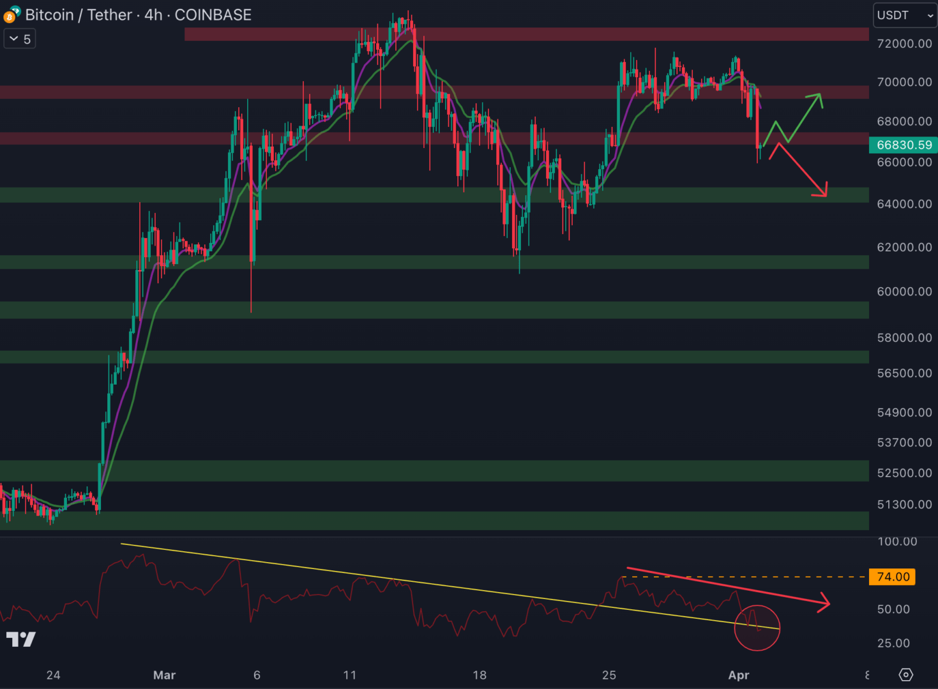Select the yellow RSI trendline
Screen dimensions: 938x689
pyautogui.click(x=447, y=586)
